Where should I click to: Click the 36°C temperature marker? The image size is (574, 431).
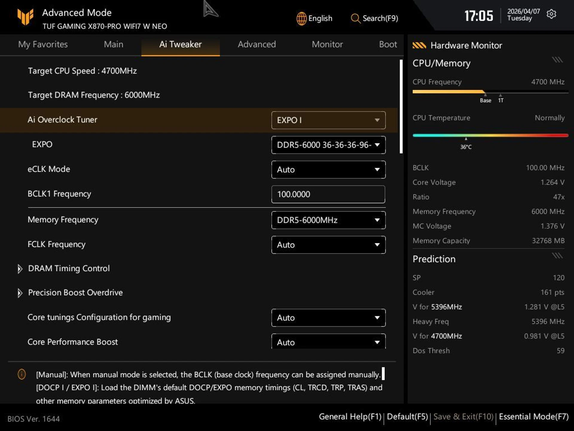466,147
